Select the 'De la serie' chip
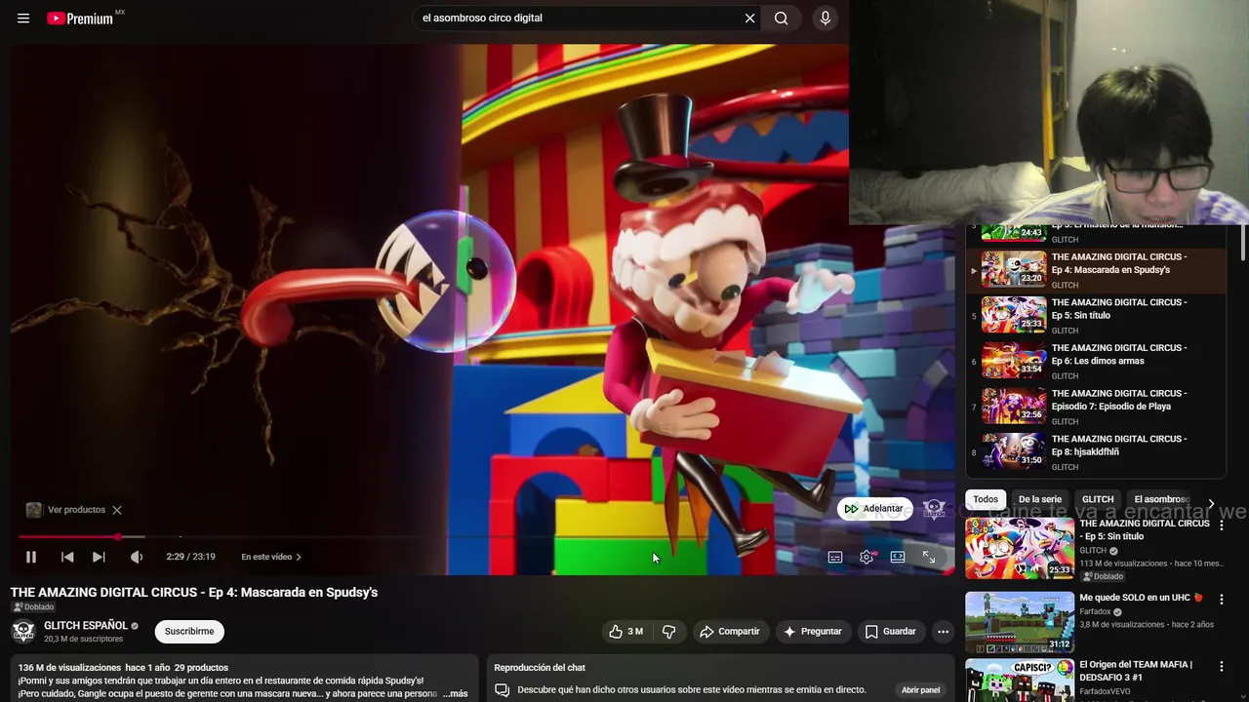The height and width of the screenshot is (702, 1249). [x=1040, y=499]
